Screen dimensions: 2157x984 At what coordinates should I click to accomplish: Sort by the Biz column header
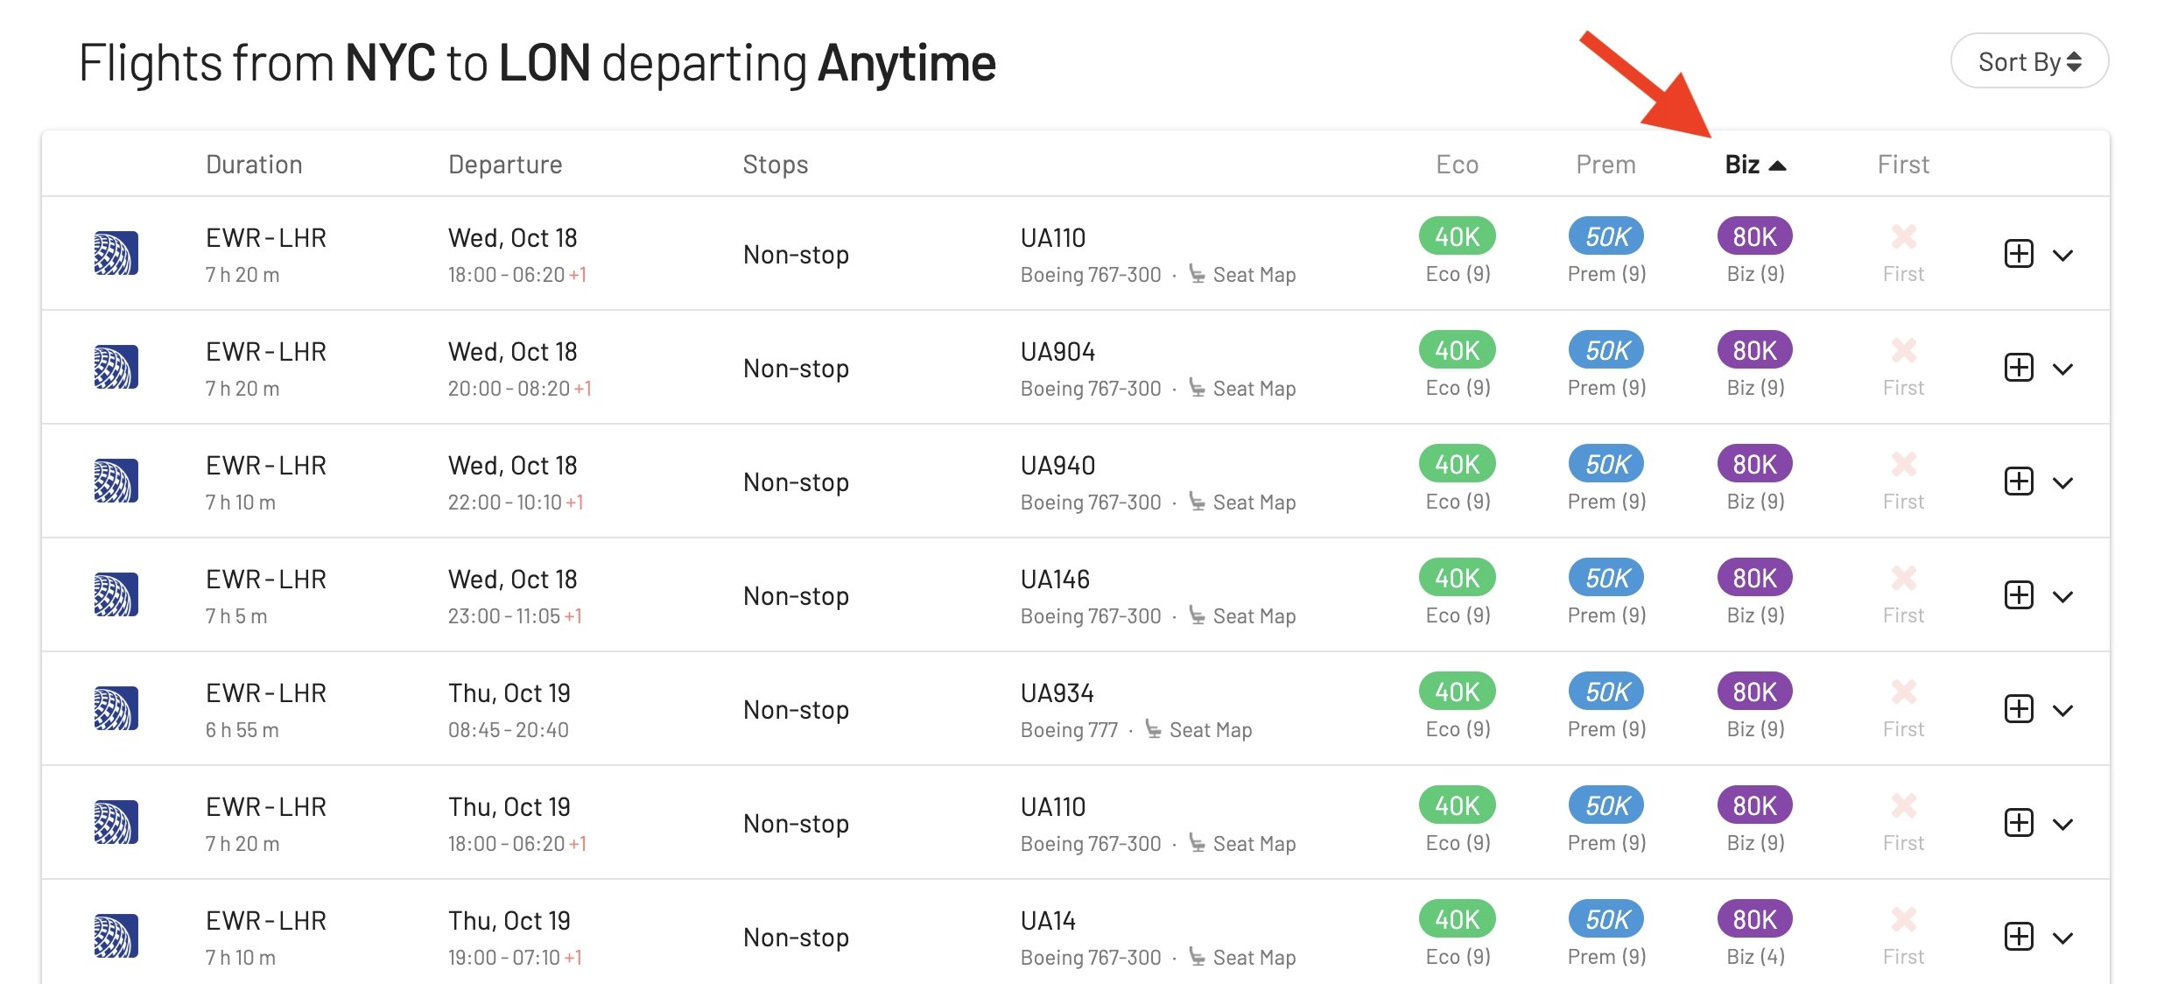(x=1754, y=165)
